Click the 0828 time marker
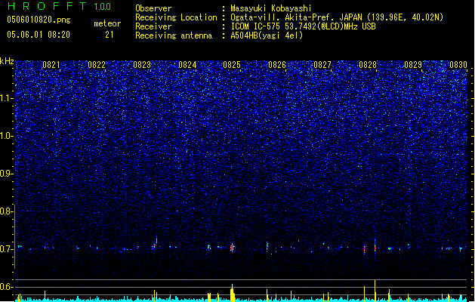Viewport: 475px width, 302px height. (x=368, y=65)
